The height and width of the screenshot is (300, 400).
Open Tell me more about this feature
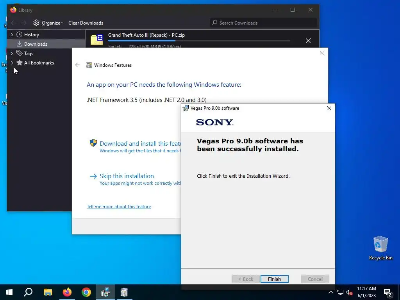(119, 207)
